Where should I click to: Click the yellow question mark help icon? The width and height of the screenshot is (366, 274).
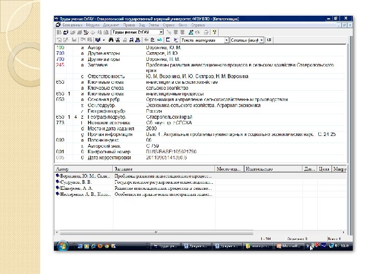click(215, 32)
